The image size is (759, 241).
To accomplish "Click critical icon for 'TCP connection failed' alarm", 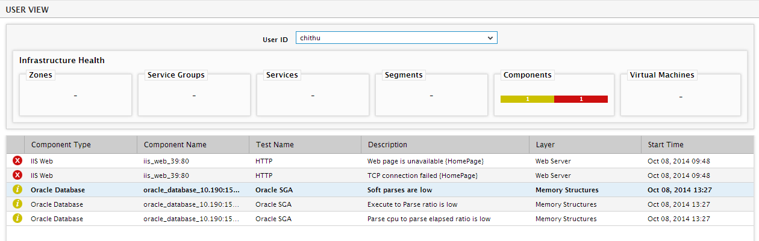I will pyautogui.click(x=17, y=175).
